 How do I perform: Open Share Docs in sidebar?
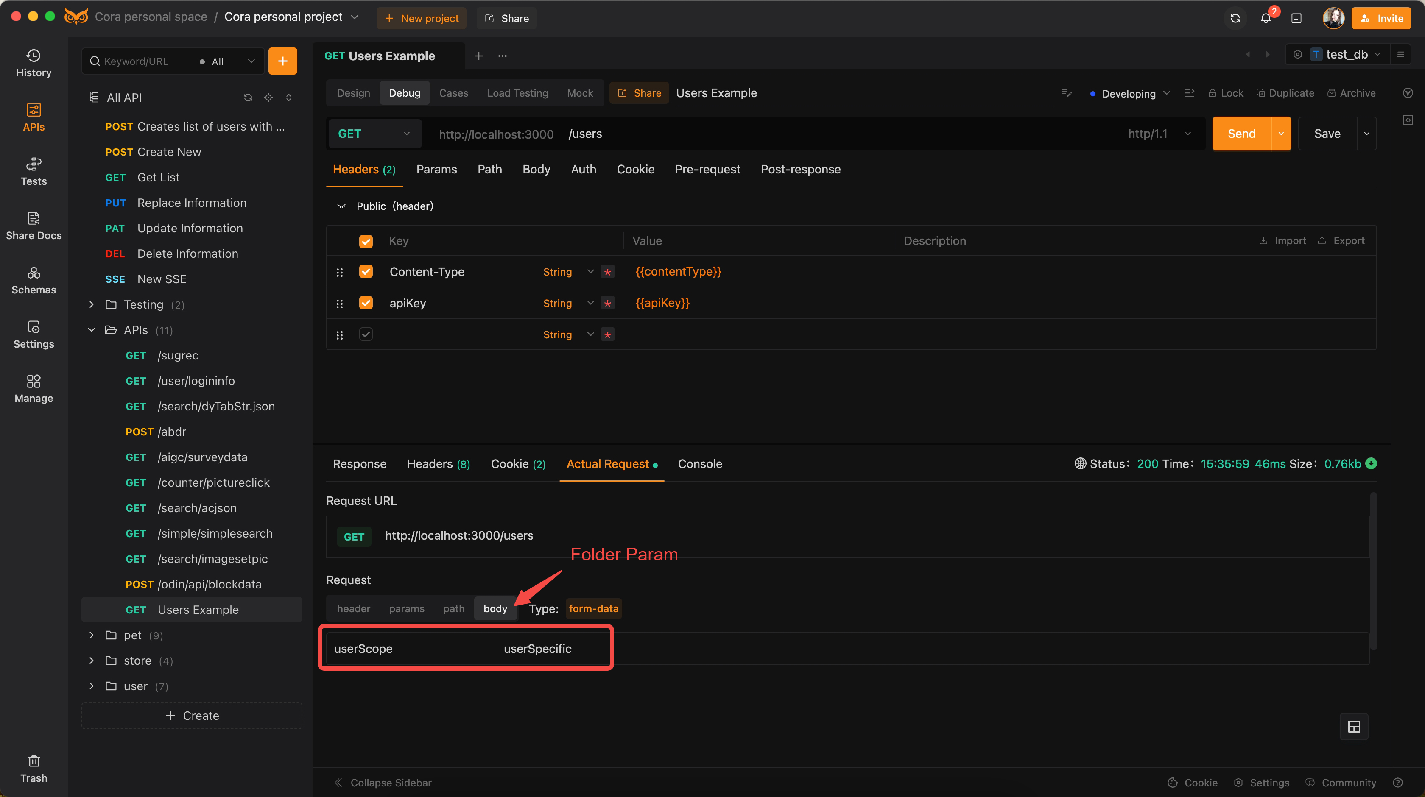click(x=34, y=226)
